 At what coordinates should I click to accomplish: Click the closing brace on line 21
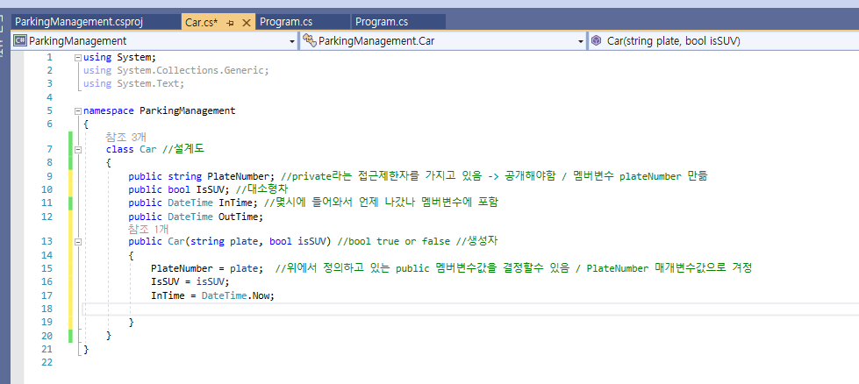pos(86,349)
